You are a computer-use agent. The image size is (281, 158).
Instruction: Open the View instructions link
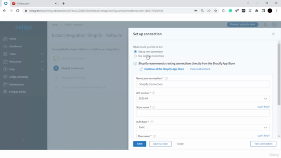200,69
